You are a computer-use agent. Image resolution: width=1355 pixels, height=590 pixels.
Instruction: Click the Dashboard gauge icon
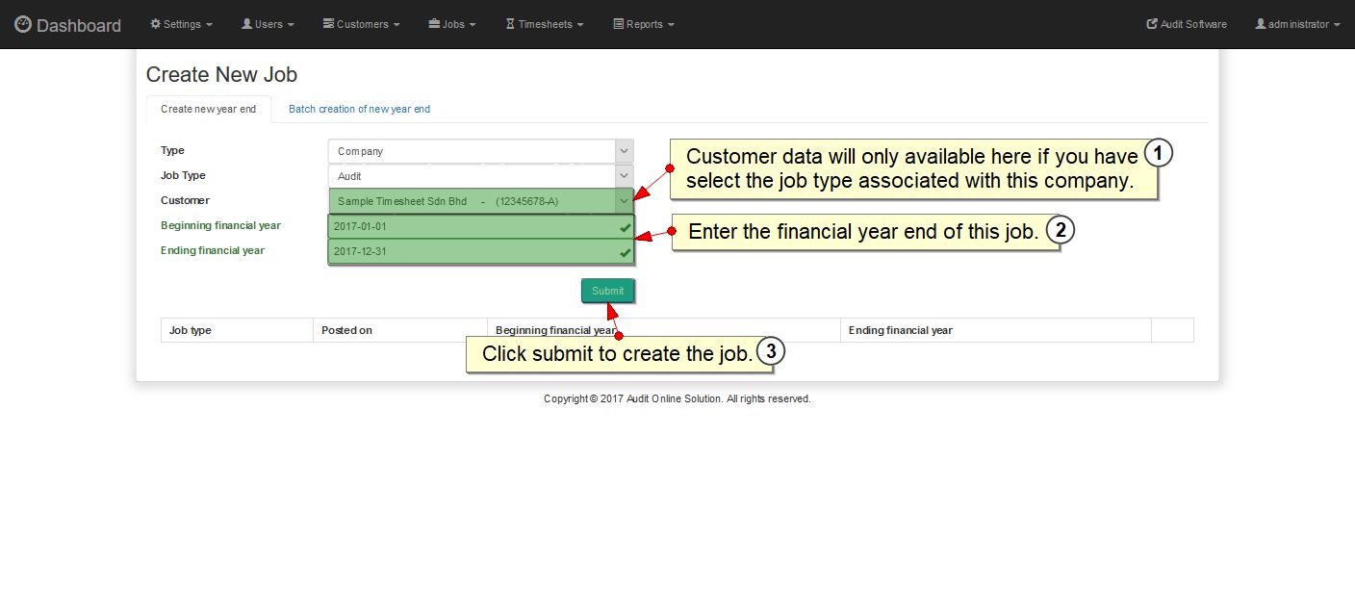pyautogui.click(x=23, y=24)
